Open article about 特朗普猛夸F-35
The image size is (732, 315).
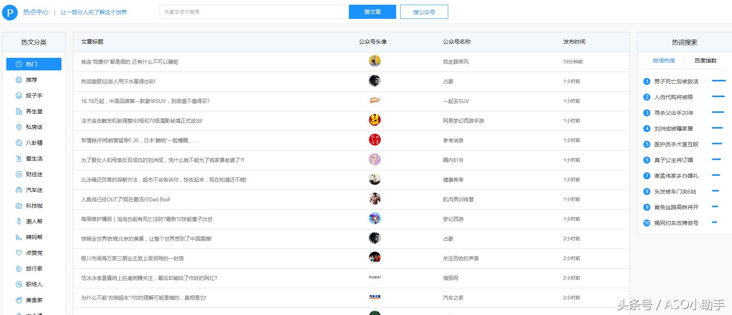(x=140, y=140)
